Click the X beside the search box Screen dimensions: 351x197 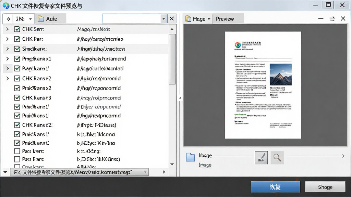[x=172, y=18]
